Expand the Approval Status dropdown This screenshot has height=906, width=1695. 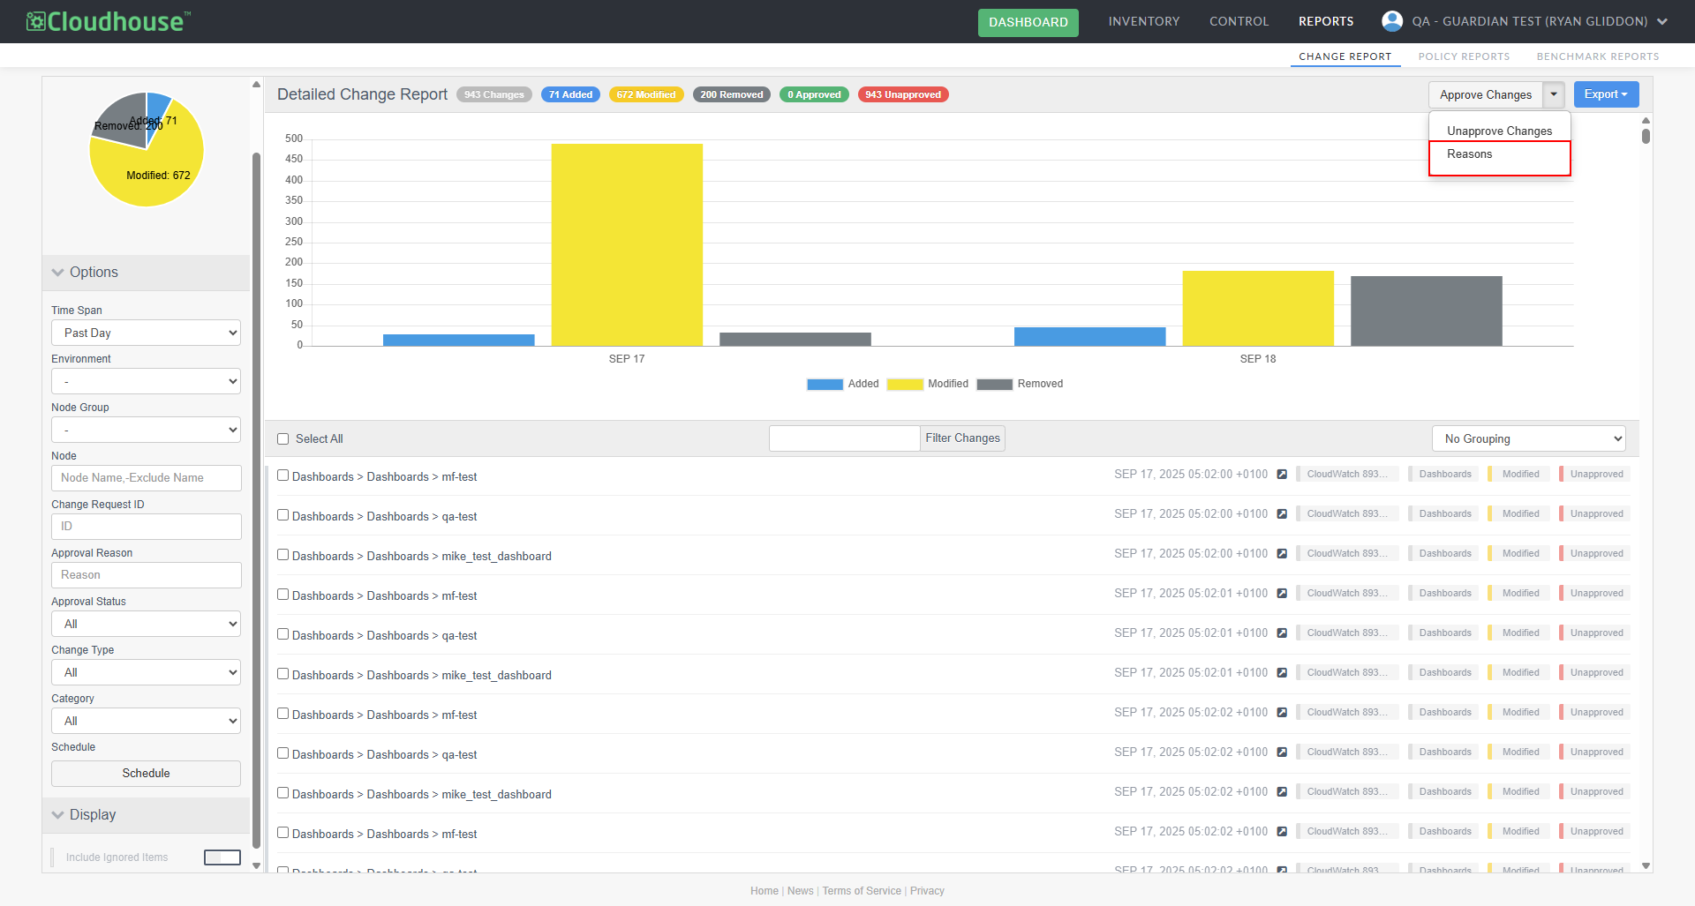pyautogui.click(x=146, y=625)
